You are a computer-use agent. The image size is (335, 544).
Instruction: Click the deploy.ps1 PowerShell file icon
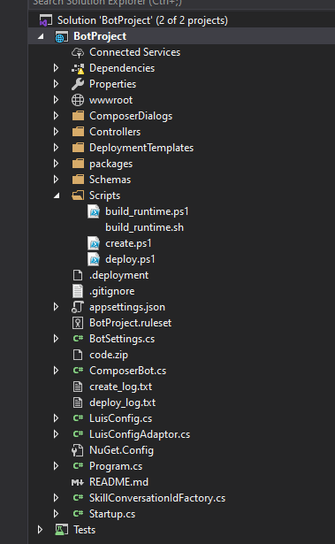coord(94,259)
